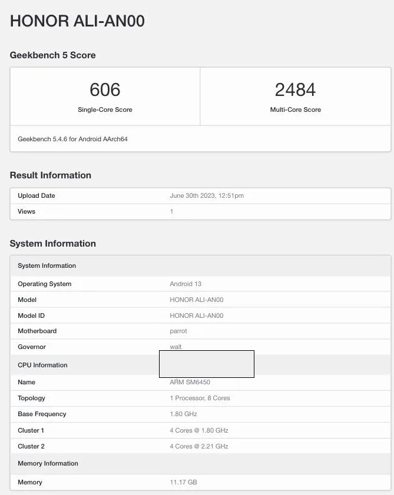Select the multi-core score value 2484

pos(295,89)
